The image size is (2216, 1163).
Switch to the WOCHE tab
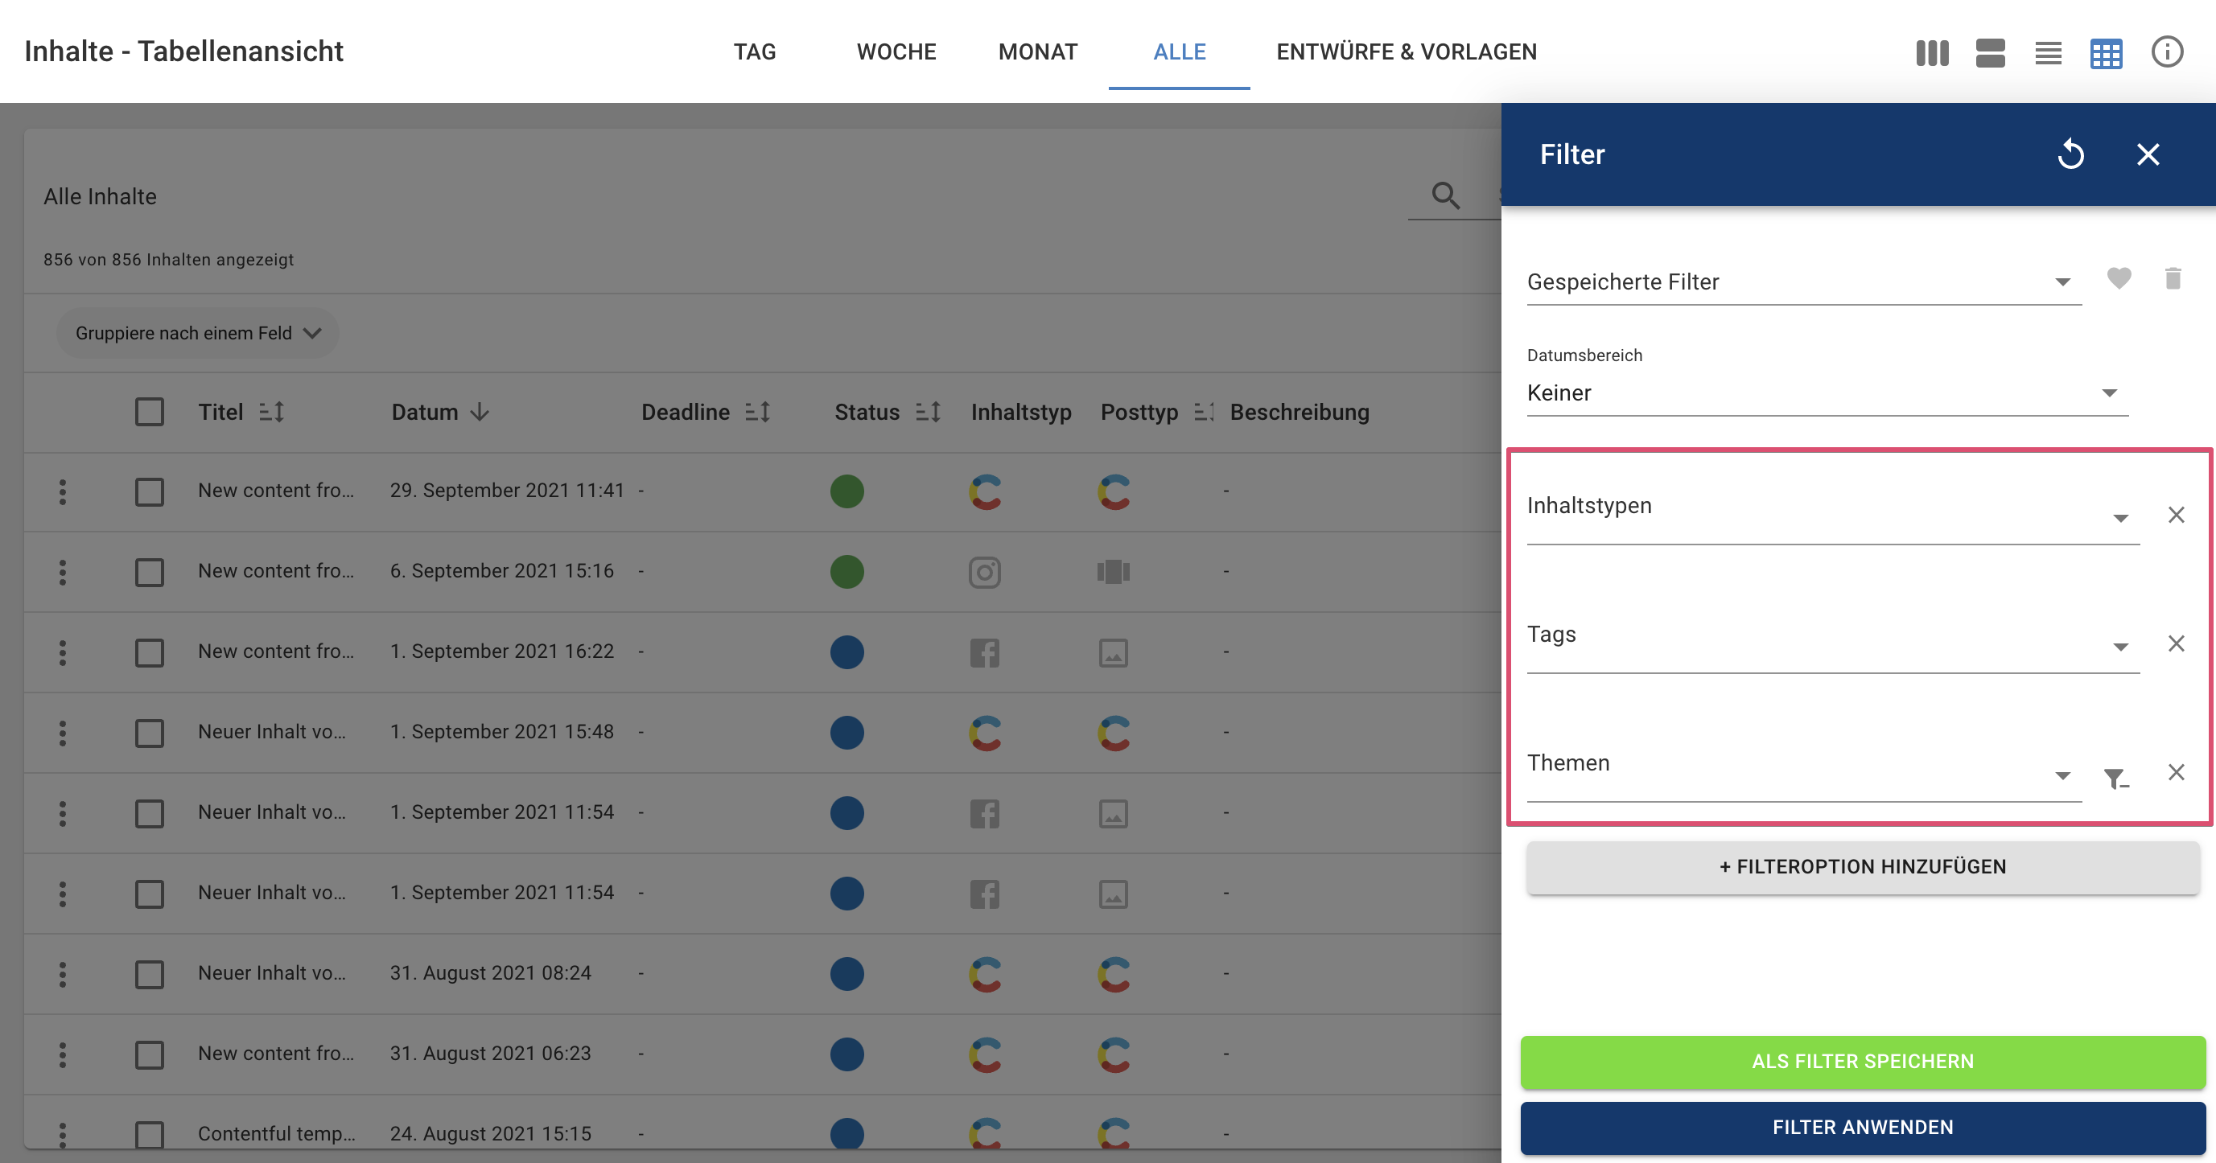896,51
